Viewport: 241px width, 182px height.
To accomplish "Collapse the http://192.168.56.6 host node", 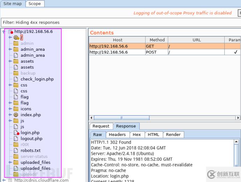I will point(4,31).
